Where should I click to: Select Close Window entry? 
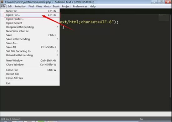30,65
